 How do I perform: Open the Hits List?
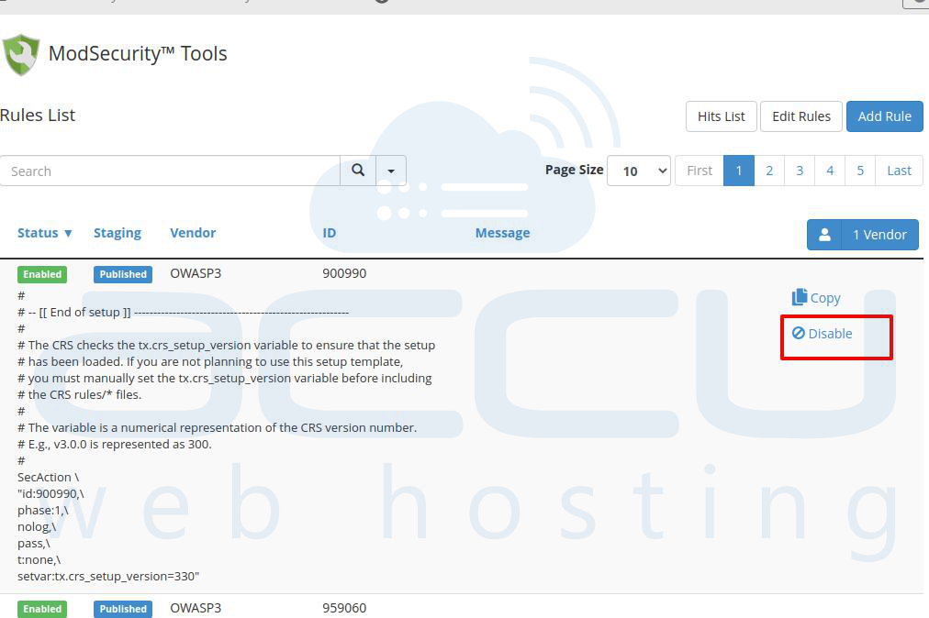coord(721,116)
